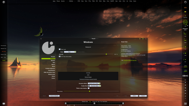Open the background Mode dropdown

click(70, 52)
